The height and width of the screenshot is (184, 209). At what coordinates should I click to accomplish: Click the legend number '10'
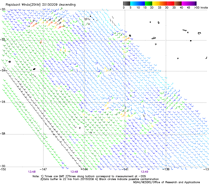point(138,8)
